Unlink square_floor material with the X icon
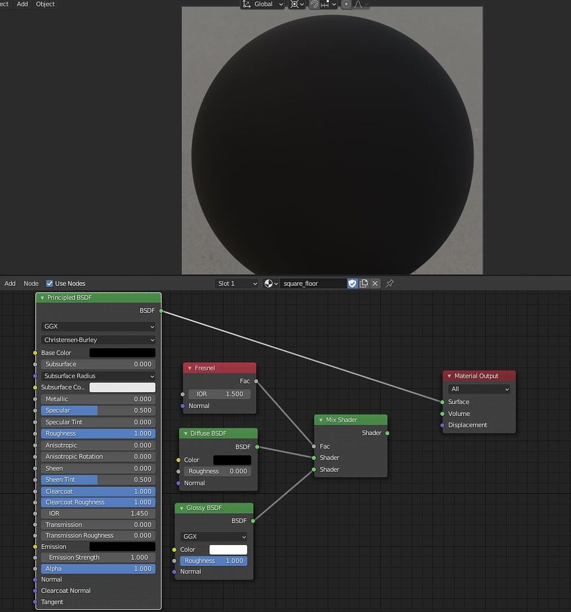This screenshot has height=612, width=571. (375, 283)
